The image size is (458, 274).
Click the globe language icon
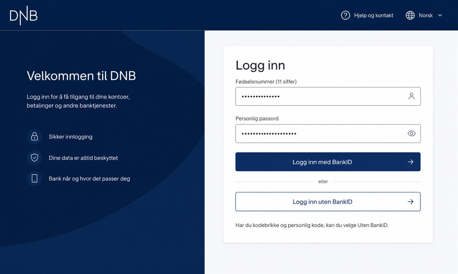(410, 15)
